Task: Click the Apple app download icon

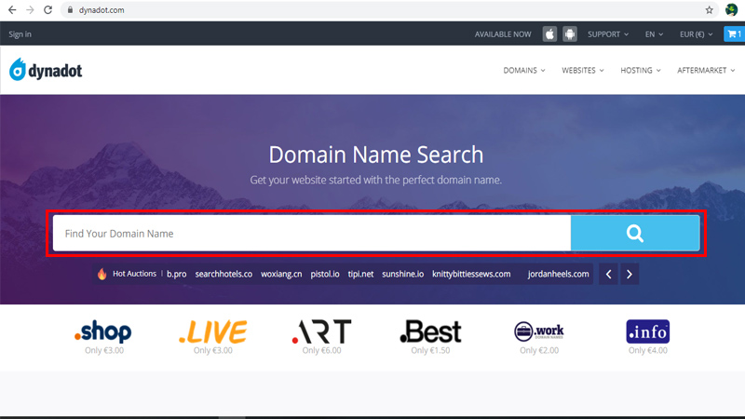Action: click(x=549, y=34)
